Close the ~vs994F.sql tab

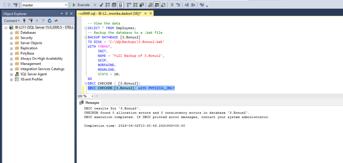pos(150,13)
